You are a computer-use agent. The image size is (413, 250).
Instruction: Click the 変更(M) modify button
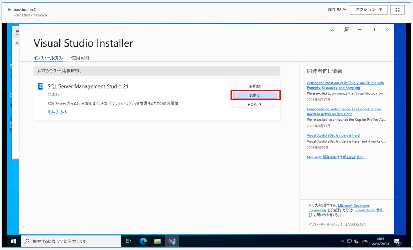click(255, 86)
